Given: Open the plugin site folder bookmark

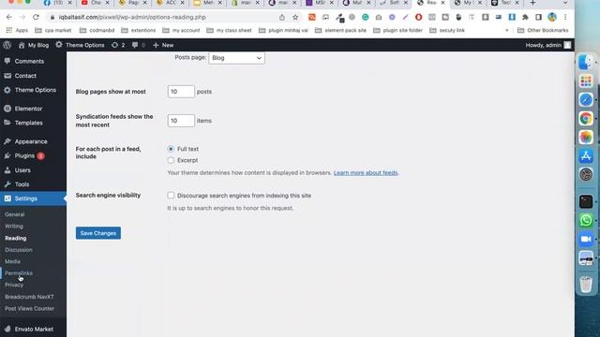Looking at the screenshot, I should pos(397,30).
